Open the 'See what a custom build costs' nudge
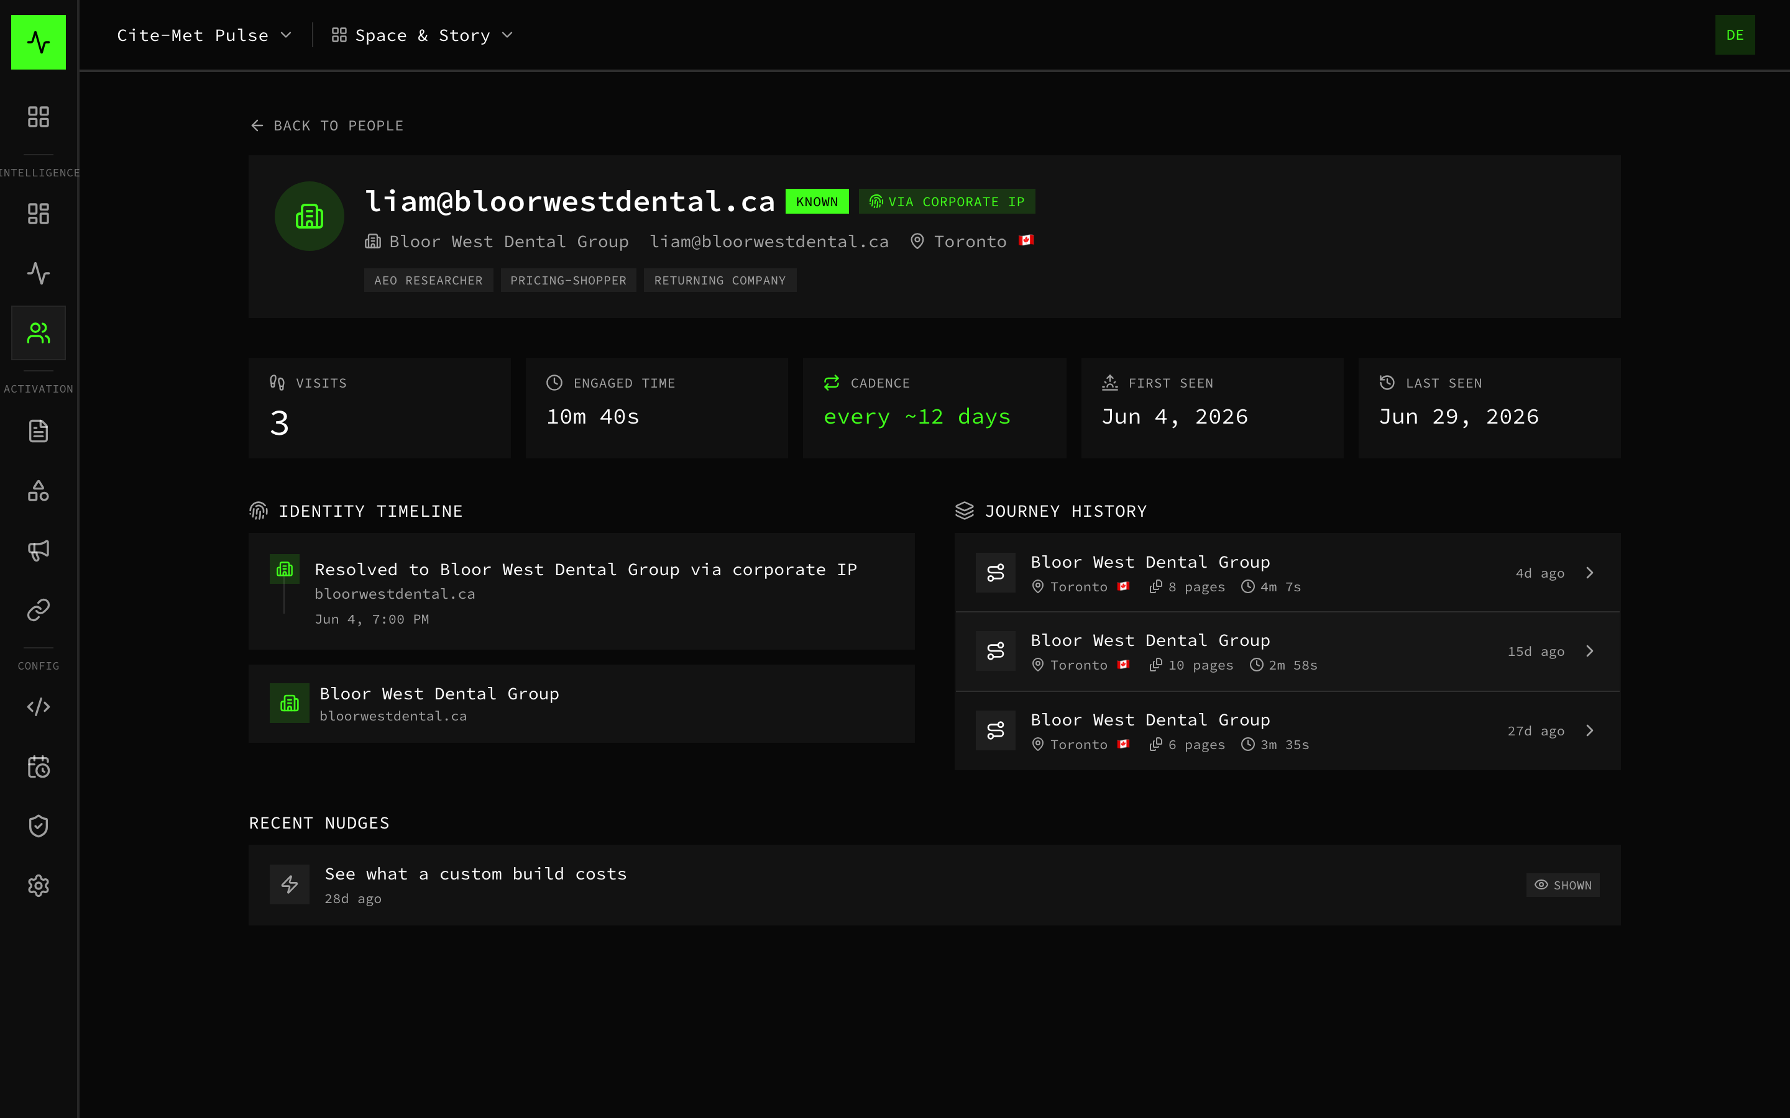This screenshot has height=1118, width=1790. coord(934,885)
